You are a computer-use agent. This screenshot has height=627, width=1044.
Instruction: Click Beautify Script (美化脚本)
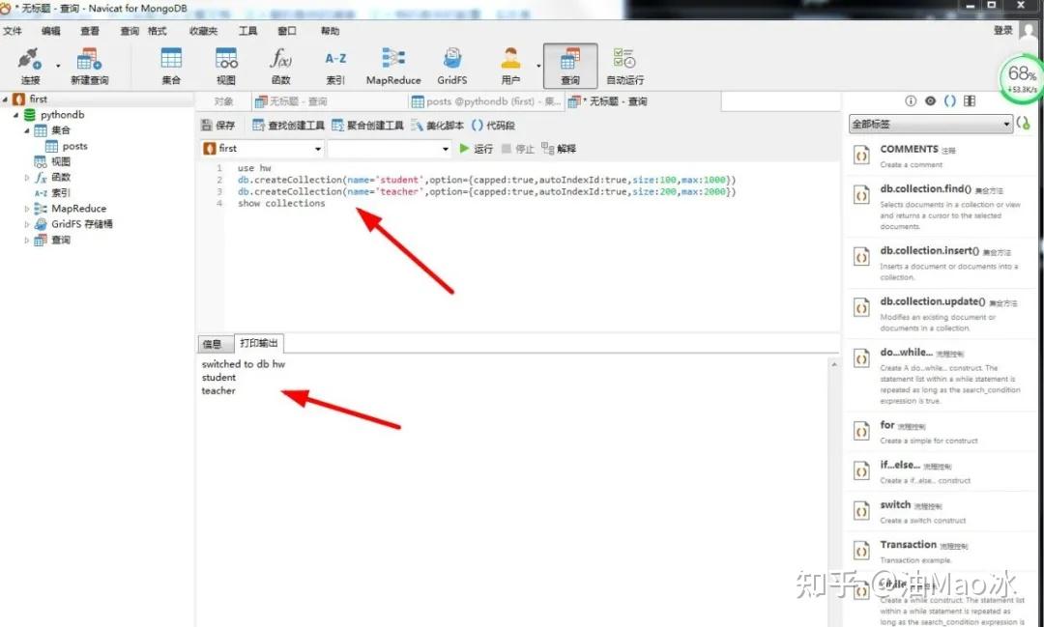tap(438, 126)
